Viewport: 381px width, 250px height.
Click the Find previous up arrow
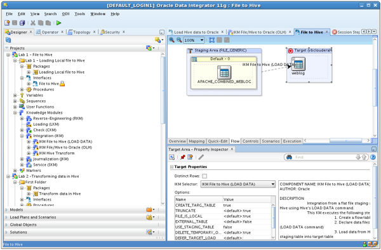(x=364, y=157)
